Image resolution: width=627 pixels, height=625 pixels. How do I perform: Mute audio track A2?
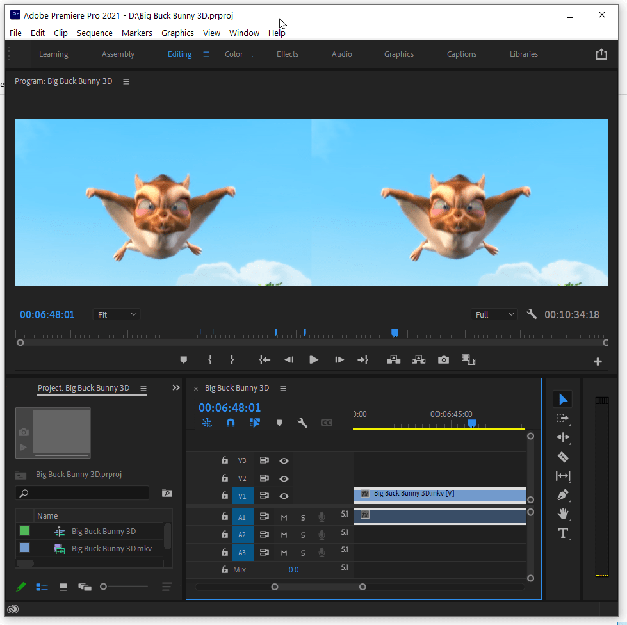pos(284,535)
